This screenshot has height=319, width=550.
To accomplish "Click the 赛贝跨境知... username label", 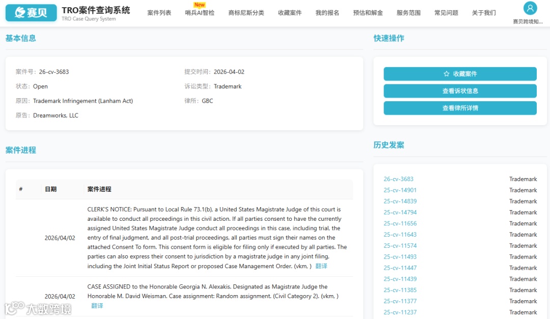I will click(x=528, y=21).
